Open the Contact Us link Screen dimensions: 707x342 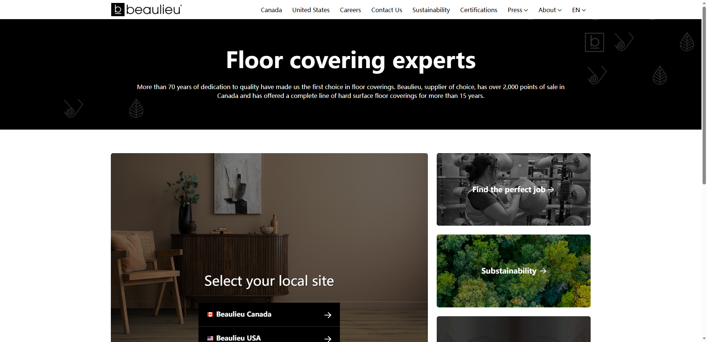coord(387,10)
